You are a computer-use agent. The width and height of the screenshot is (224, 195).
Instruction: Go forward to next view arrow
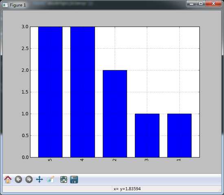coord(29,180)
